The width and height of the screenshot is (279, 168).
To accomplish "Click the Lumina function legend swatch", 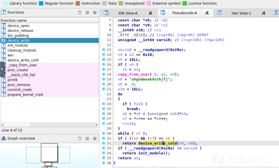I will (x=185, y=3).
